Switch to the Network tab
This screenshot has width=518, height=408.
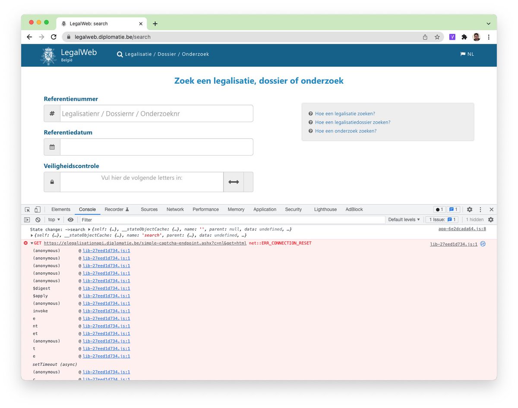[x=175, y=209]
